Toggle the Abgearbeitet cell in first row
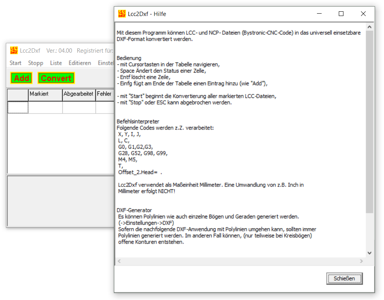384x300 pixels. [79, 107]
